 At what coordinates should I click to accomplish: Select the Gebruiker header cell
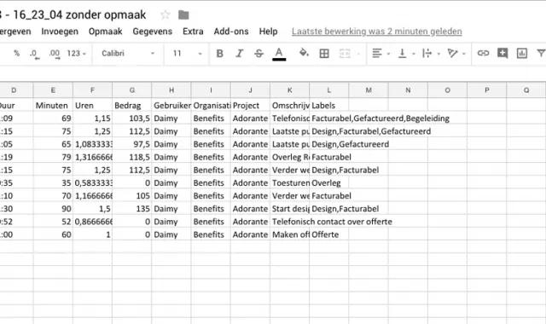[171, 105]
